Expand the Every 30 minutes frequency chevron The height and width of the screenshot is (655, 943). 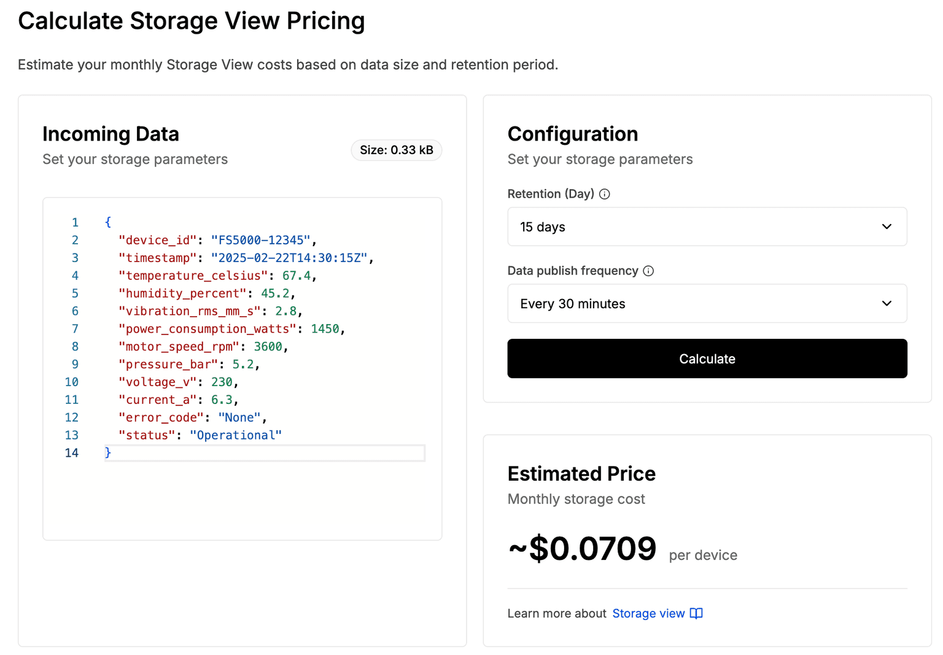(887, 303)
